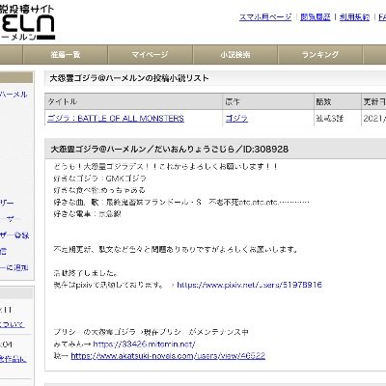The width and height of the screenshot is (386, 386).
Task: Open the pixiv.net users profile URL
Action: pyautogui.click(x=249, y=285)
